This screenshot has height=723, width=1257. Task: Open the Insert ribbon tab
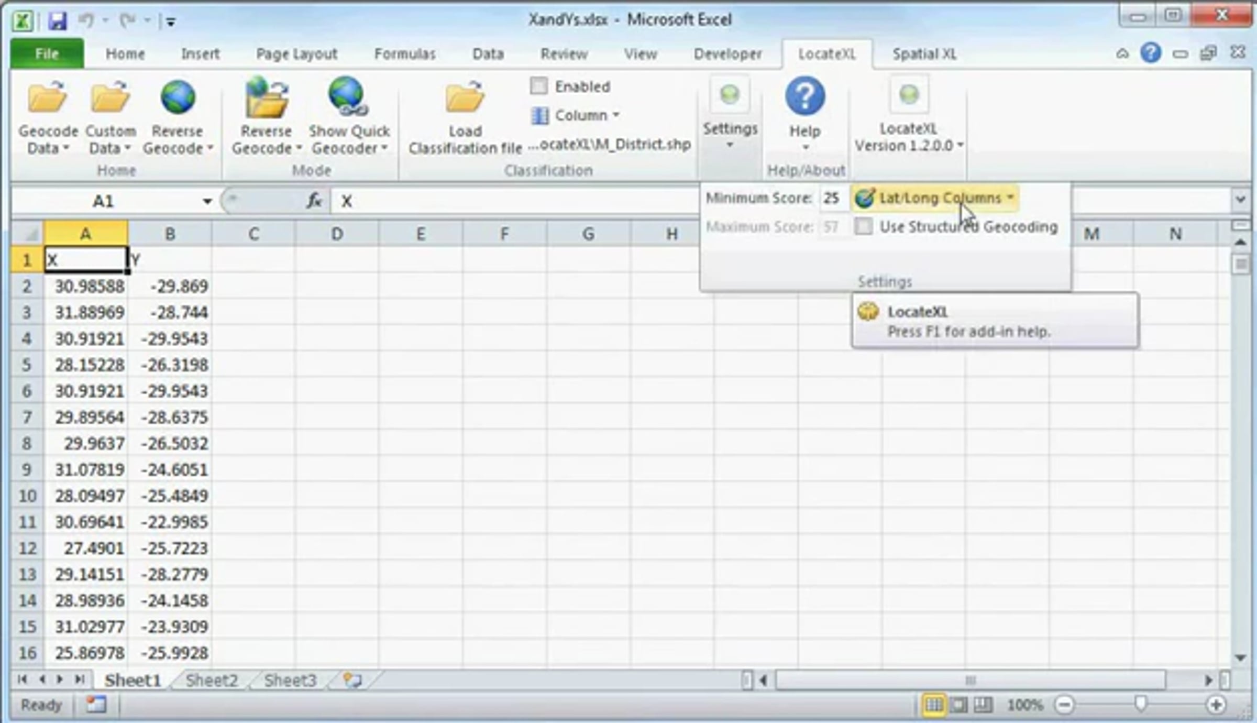coord(200,54)
